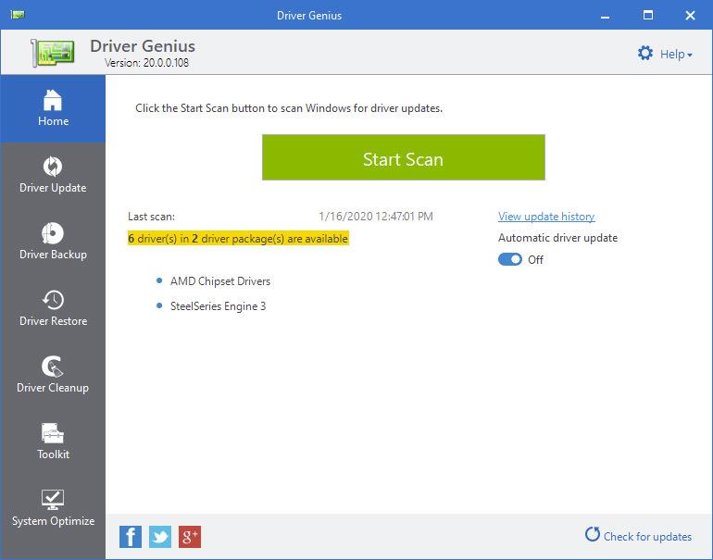Launch System Optimize
Viewport: 713px width, 560px height.
tap(53, 508)
